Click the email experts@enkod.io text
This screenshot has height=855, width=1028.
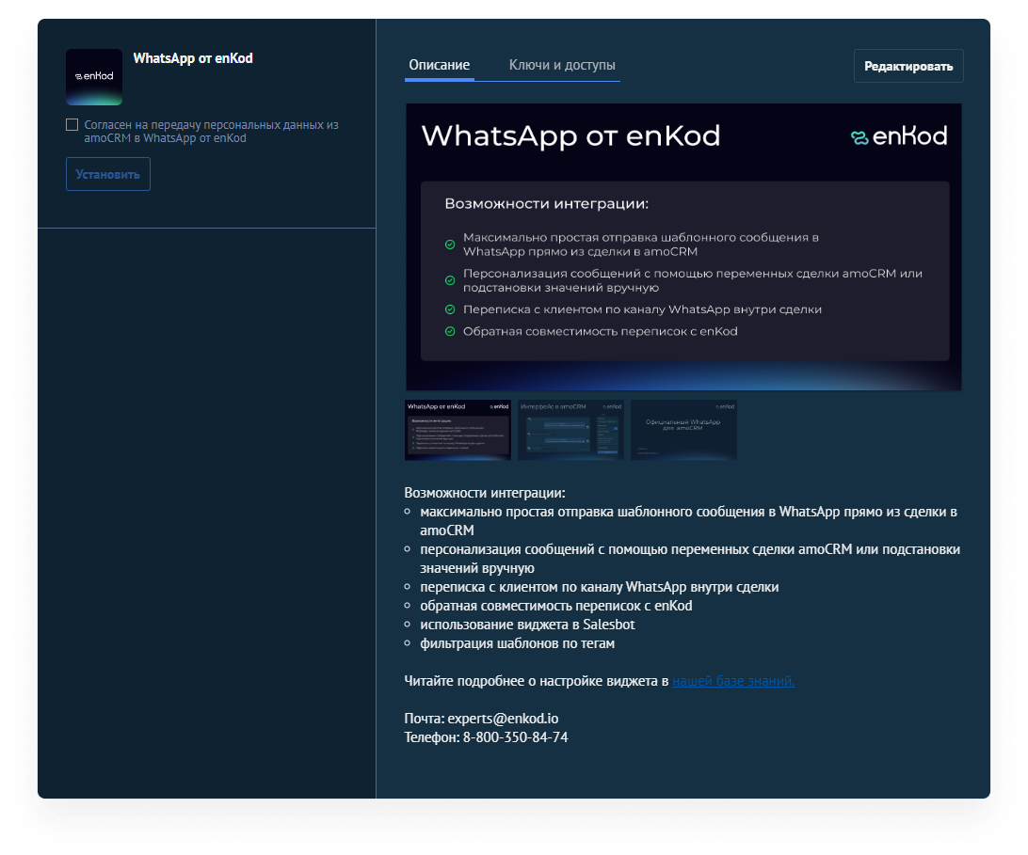[503, 719]
